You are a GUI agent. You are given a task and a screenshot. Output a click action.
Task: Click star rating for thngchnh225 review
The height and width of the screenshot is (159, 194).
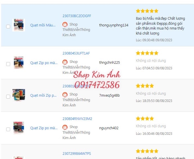coord(147,53)
